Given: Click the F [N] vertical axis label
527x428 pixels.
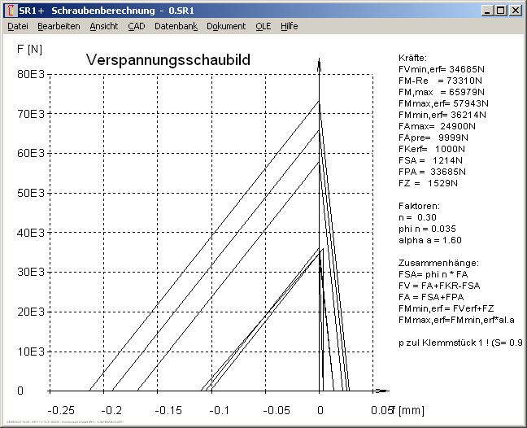Looking at the screenshot, I should [x=29, y=49].
